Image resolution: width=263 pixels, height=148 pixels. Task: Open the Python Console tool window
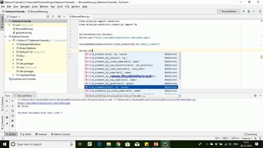click(x=60, y=134)
